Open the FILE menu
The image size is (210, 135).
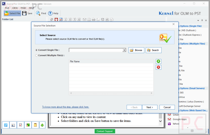(x=7, y=8)
